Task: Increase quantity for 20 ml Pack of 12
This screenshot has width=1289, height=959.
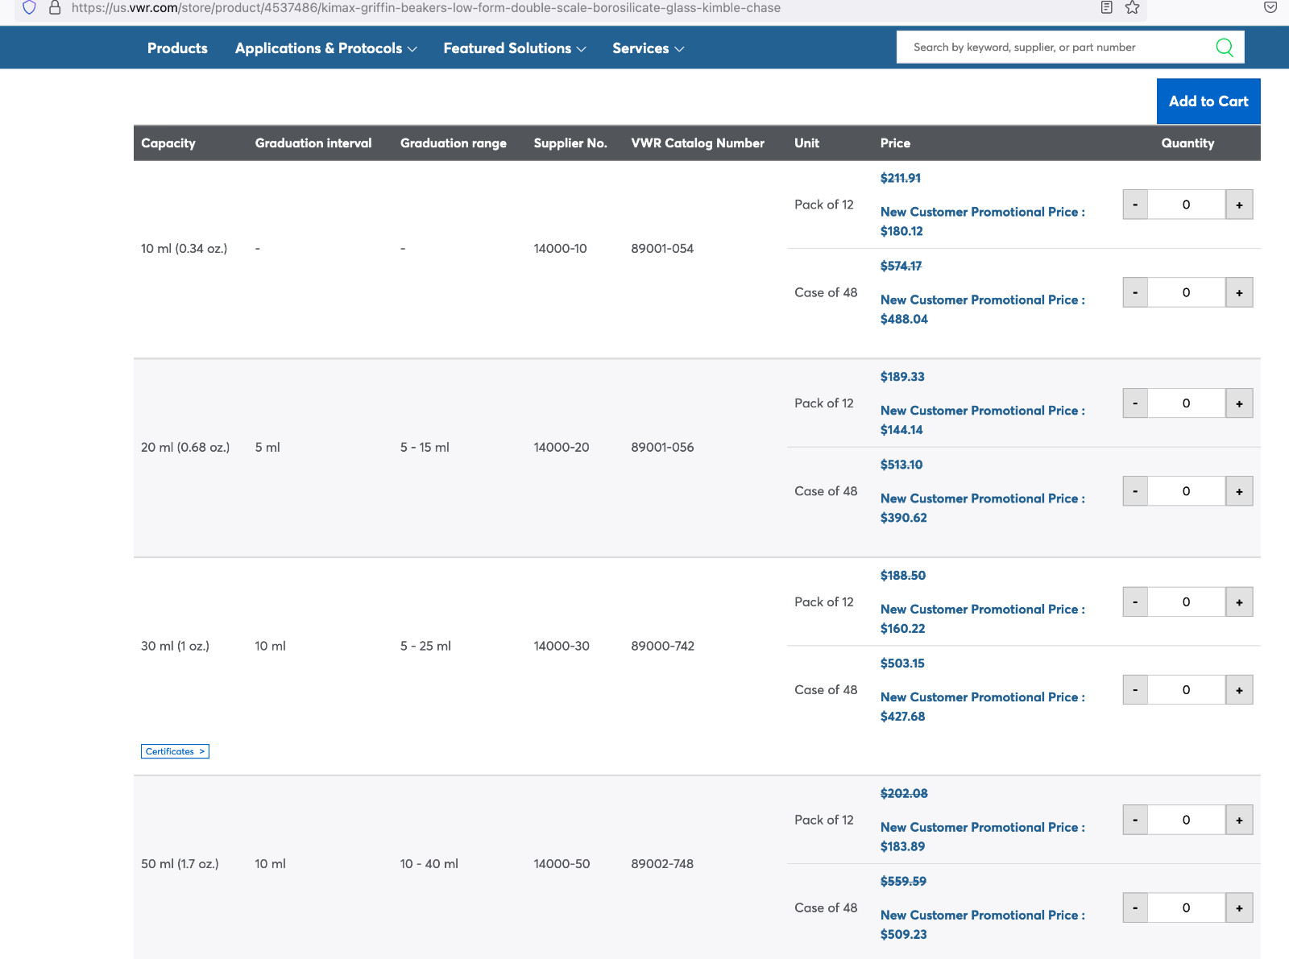Action: coord(1239,403)
